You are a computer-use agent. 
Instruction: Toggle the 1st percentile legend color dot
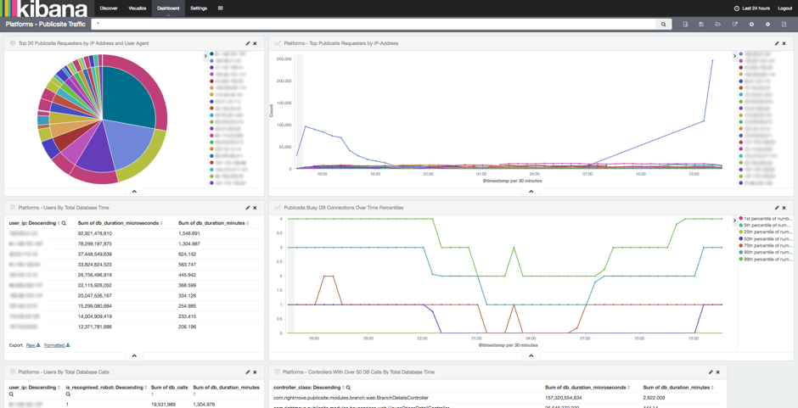pyautogui.click(x=741, y=218)
